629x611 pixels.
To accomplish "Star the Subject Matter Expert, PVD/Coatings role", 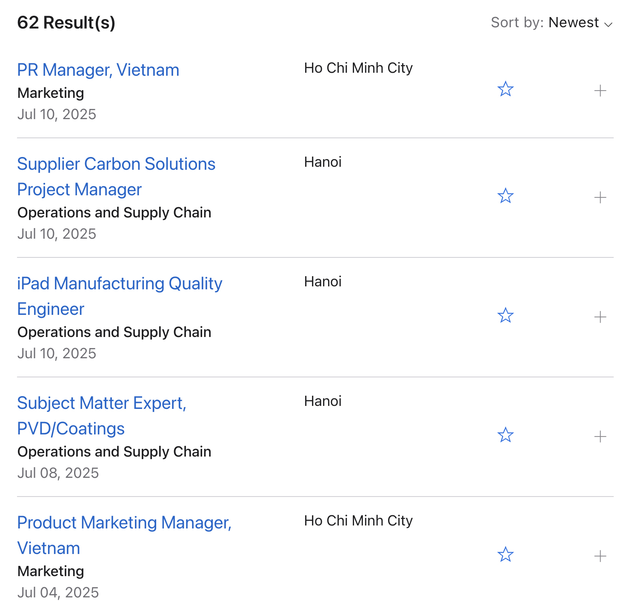I will pyautogui.click(x=506, y=435).
